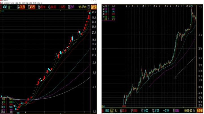
Task: Select the 240-day average legend row, left chart
Action: click(x=7, y=112)
